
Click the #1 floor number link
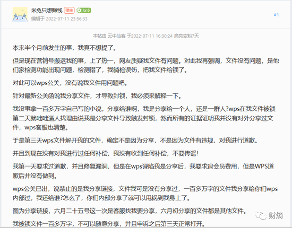pyautogui.click(x=276, y=15)
